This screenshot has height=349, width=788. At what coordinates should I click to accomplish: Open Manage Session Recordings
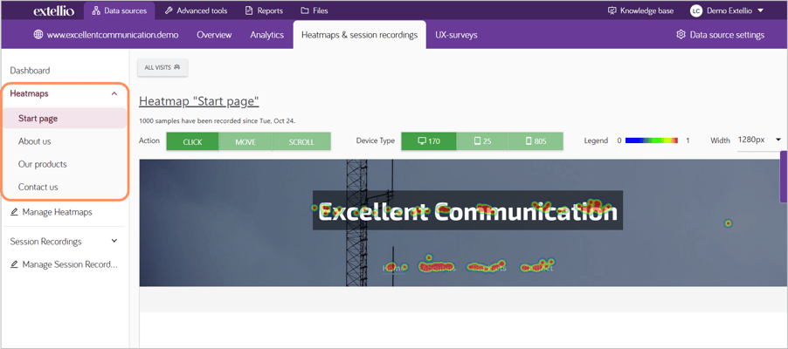64,264
